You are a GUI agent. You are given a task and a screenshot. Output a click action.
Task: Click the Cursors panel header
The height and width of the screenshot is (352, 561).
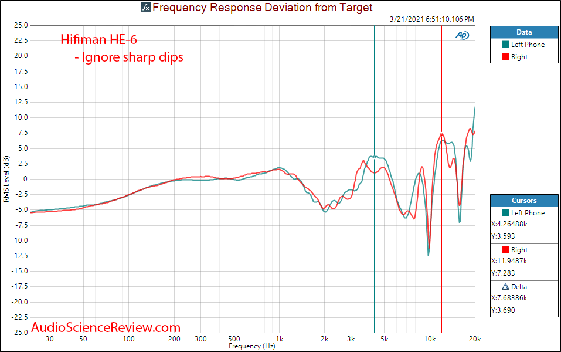pyautogui.click(x=524, y=201)
